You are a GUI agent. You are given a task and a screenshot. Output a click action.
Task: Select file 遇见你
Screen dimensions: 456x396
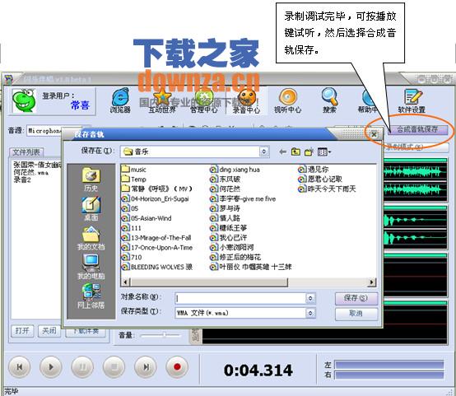314,170
